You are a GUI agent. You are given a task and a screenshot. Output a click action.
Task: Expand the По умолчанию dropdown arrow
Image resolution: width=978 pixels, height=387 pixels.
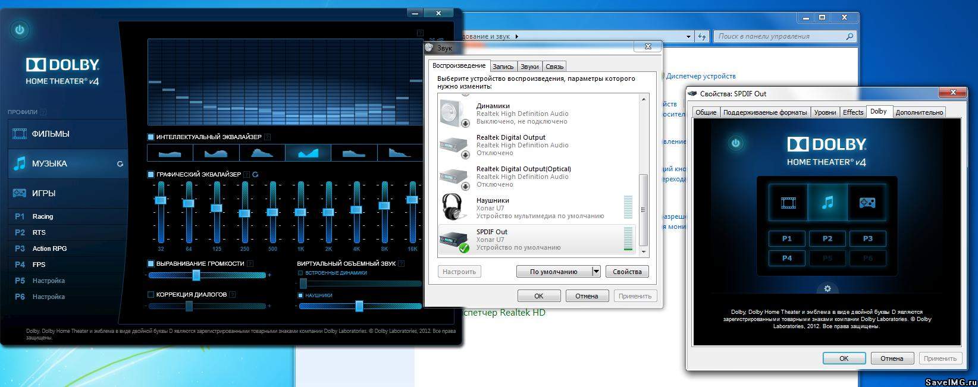click(x=595, y=272)
